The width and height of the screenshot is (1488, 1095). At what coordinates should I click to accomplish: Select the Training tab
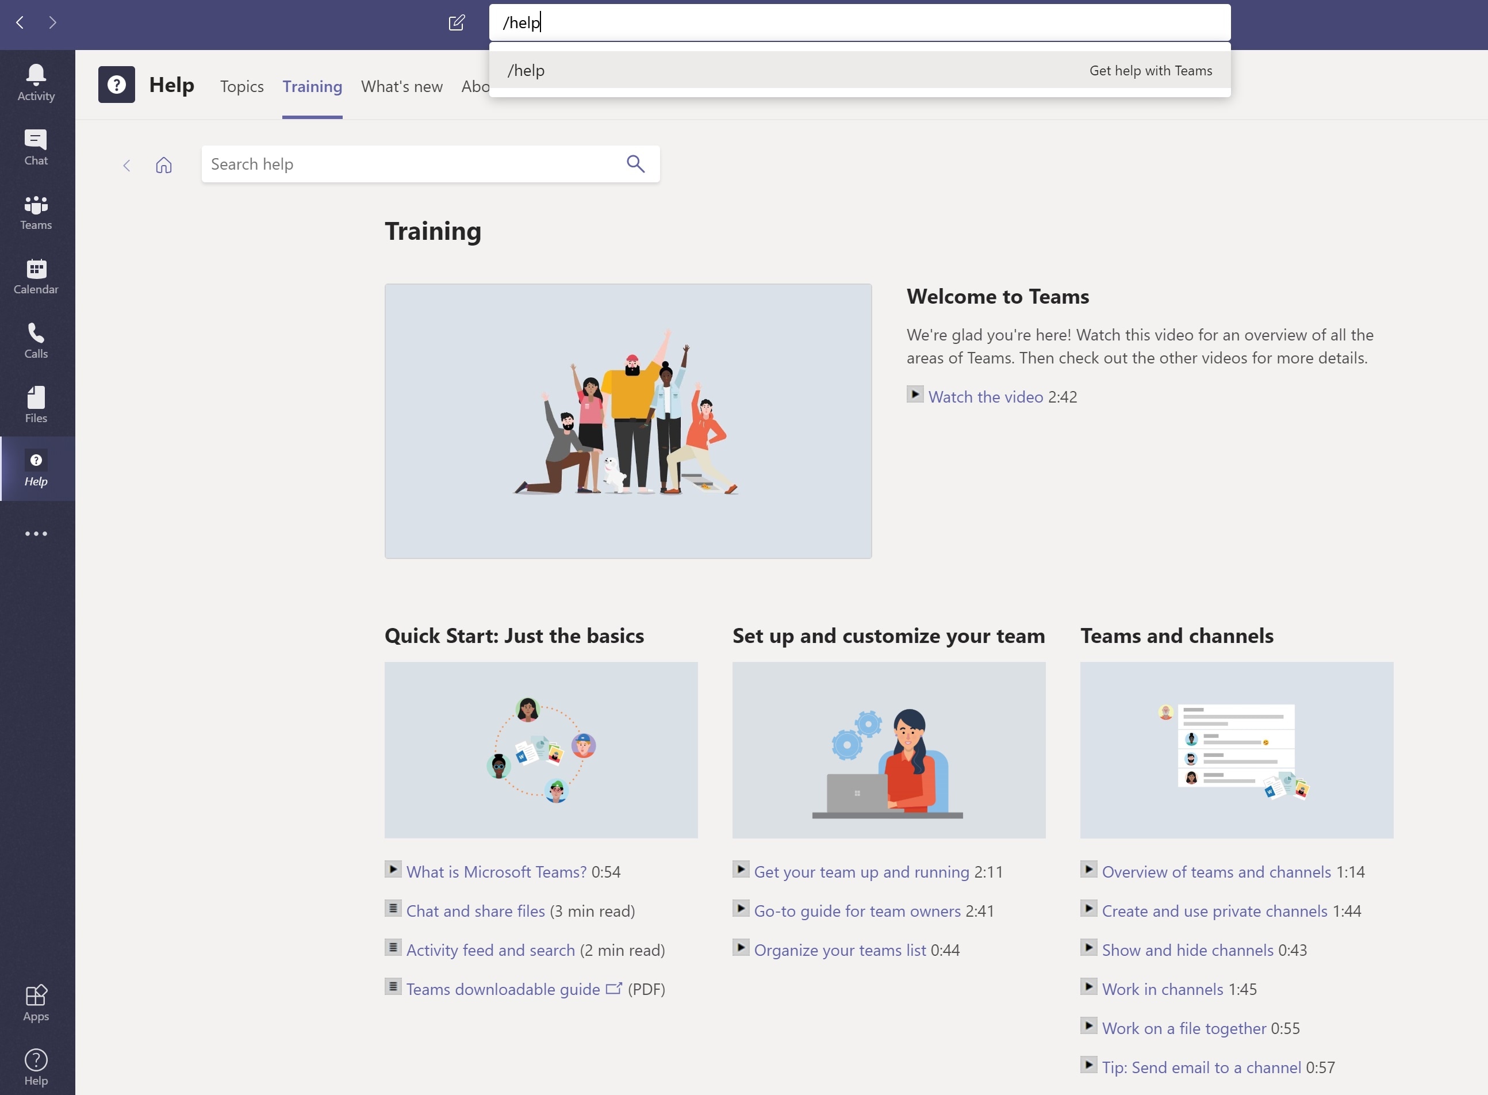(312, 86)
